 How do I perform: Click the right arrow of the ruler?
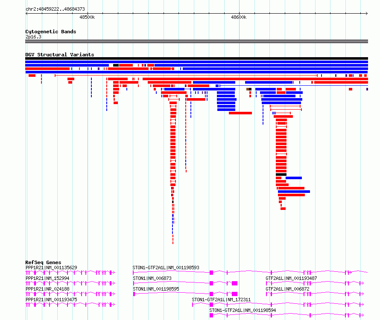367,14
